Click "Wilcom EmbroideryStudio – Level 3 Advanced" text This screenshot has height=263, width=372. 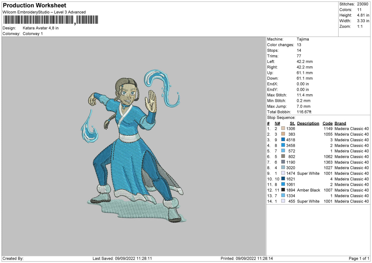click(x=44, y=12)
